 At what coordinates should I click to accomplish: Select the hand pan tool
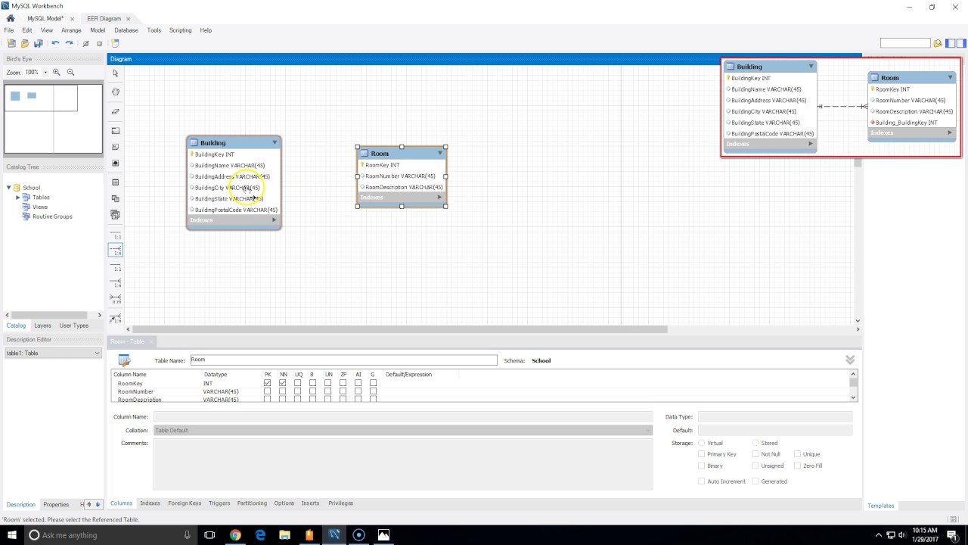115,92
